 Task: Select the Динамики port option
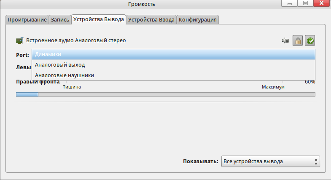point(173,54)
